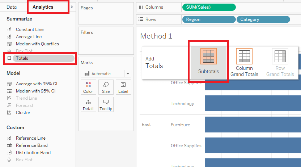Choose Row Grand Totals option
Screen dimensions: 301x167
(x=280, y=63)
